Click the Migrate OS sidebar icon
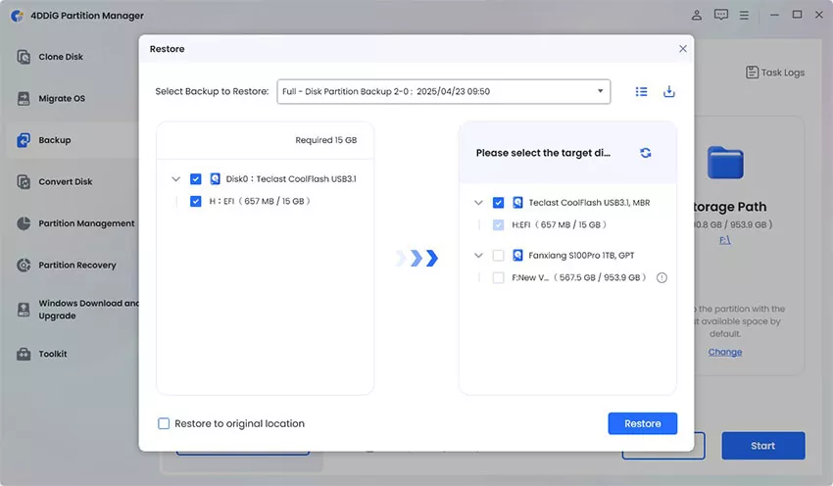The image size is (833, 486). tap(24, 98)
